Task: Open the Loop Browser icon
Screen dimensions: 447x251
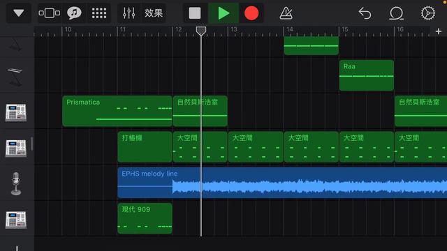Action: (x=396, y=13)
